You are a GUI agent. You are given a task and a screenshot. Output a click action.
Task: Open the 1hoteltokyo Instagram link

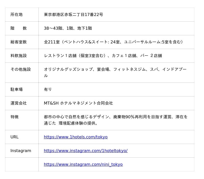click(85, 151)
